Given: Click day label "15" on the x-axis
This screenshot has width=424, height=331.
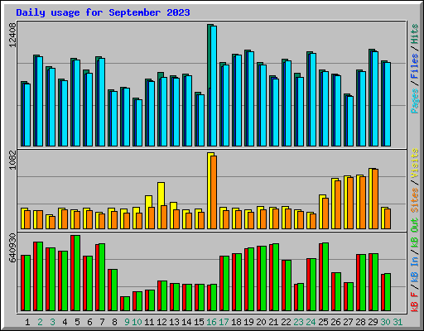Looking at the screenshot, I should coord(199,322).
